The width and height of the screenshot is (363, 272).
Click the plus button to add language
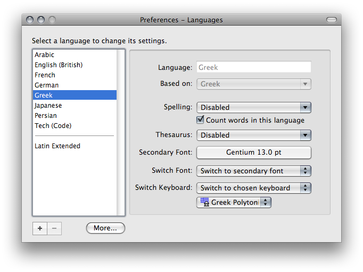click(x=40, y=228)
